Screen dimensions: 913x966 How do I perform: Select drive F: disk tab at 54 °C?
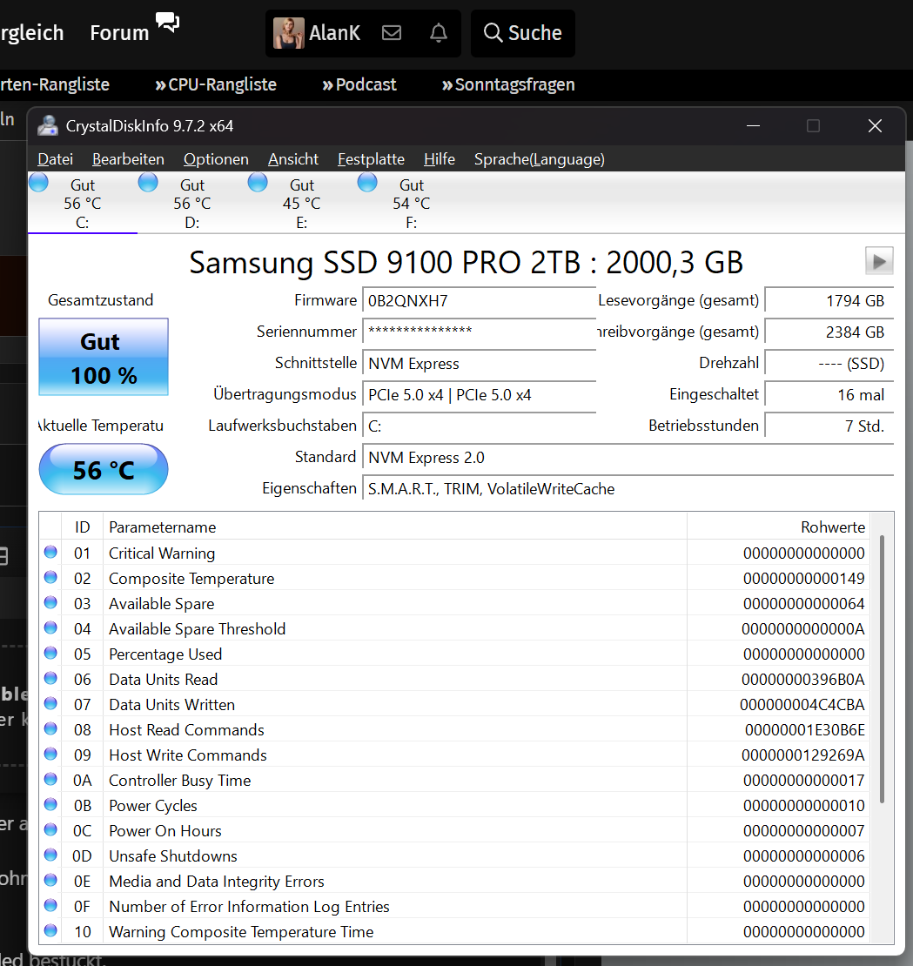(412, 203)
